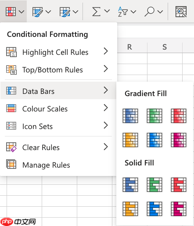Image resolution: width=194 pixels, height=226 pixels.
Task: Select the column S header
Action: click(x=165, y=47)
